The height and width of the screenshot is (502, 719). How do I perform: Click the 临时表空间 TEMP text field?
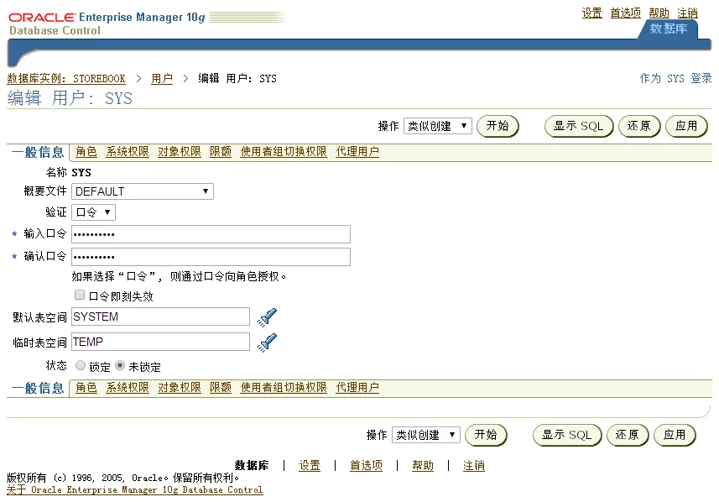tap(160, 342)
